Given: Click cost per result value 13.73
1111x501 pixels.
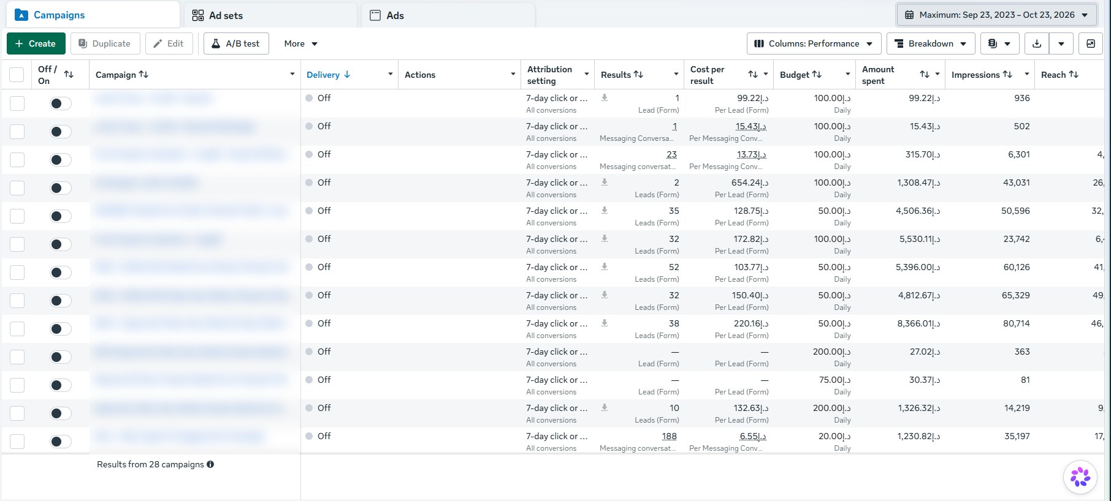Looking at the screenshot, I should [751, 154].
